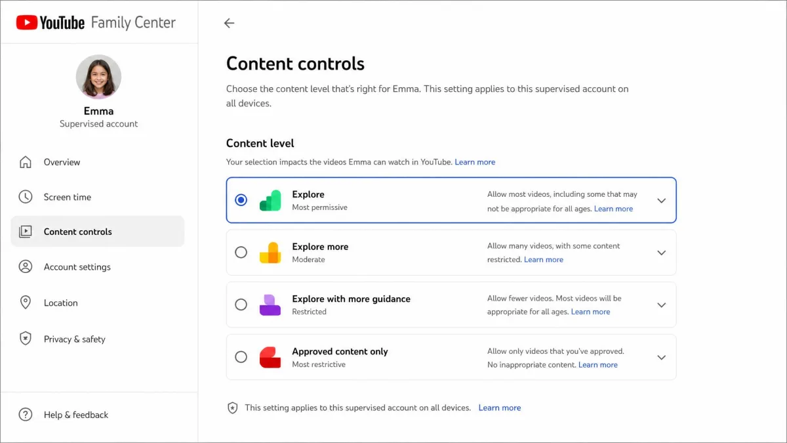Expand the Explore with more guidance chevron
This screenshot has height=443, width=787.
point(661,305)
